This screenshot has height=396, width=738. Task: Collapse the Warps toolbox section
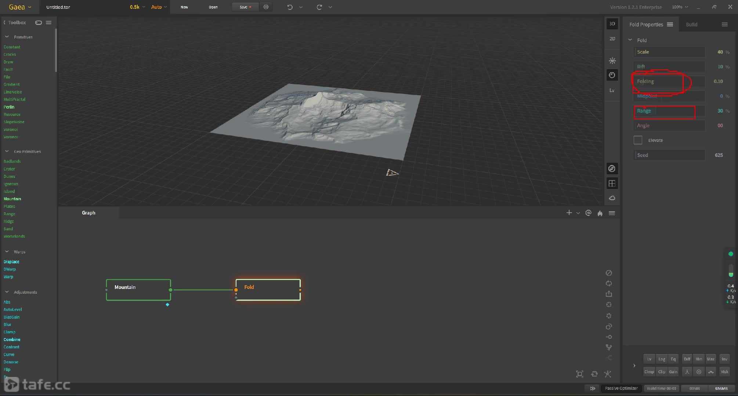pos(7,252)
